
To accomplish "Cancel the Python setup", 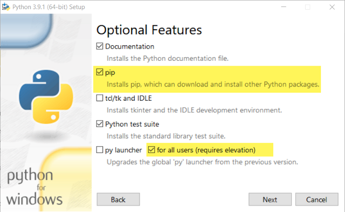I will pyautogui.click(x=316, y=200).
